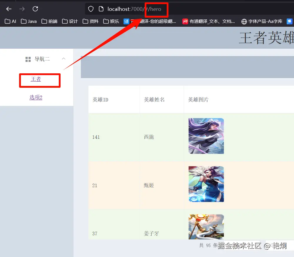Open the AI bookmarks folder
This screenshot has height=257, width=294.
tap(10, 21)
